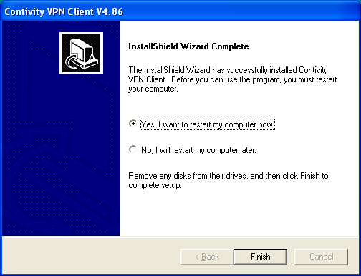361x276 pixels.
Task: Click the 'Yes, I want to restart' label text
Action: pyautogui.click(x=208, y=124)
